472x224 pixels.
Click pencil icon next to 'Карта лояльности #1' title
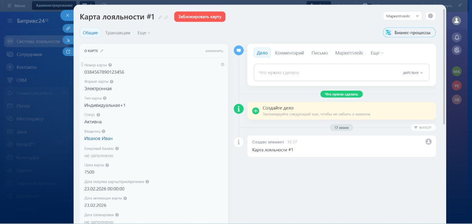[x=160, y=17]
